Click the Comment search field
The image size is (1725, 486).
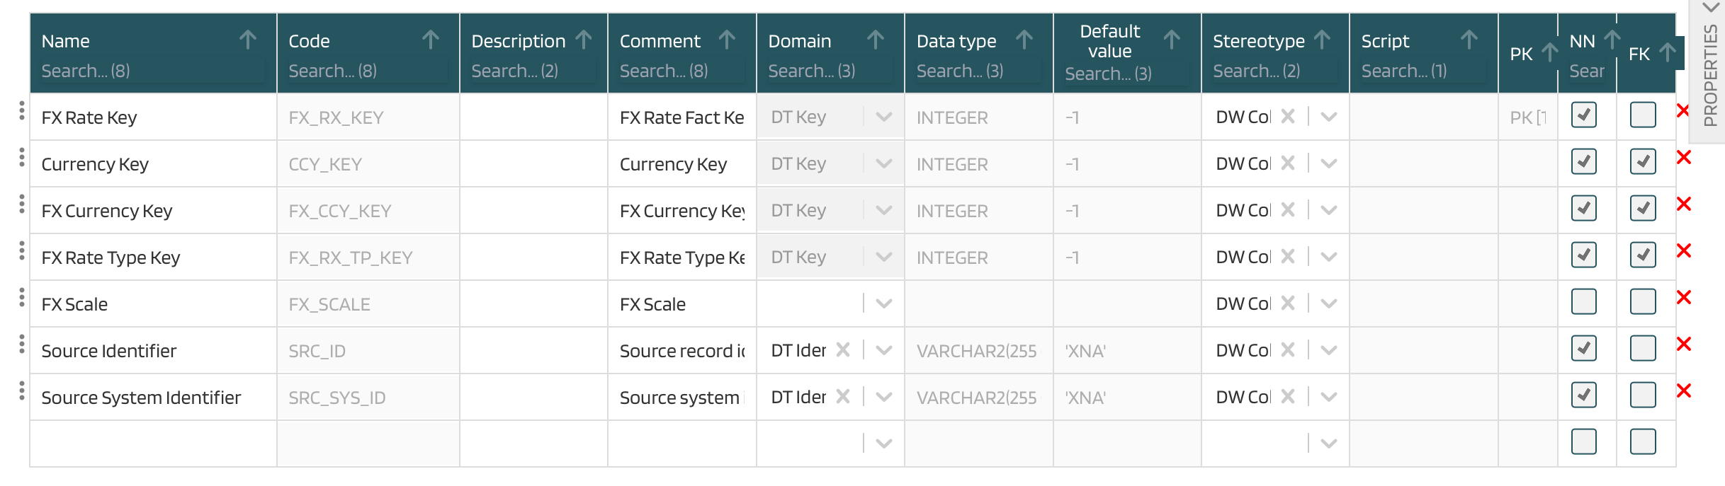click(x=681, y=71)
